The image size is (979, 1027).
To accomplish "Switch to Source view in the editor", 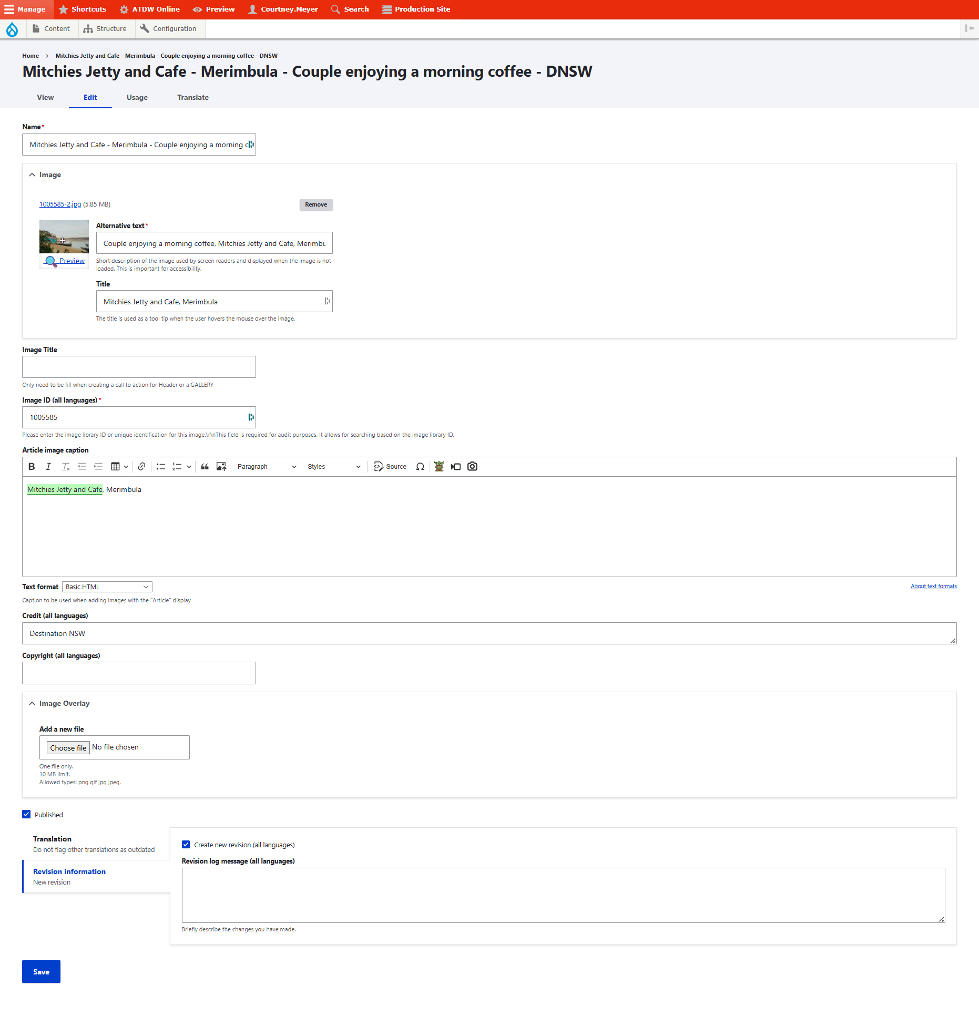I will 390,466.
